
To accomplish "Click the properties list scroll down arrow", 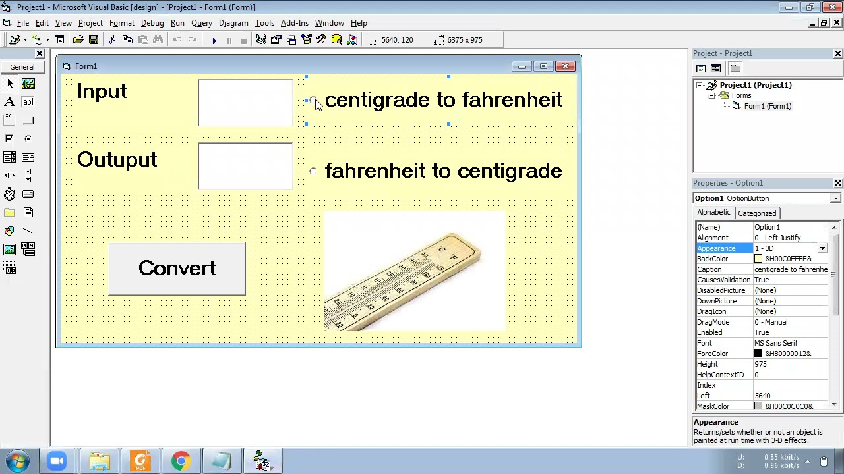I will (x=834, y=404).
